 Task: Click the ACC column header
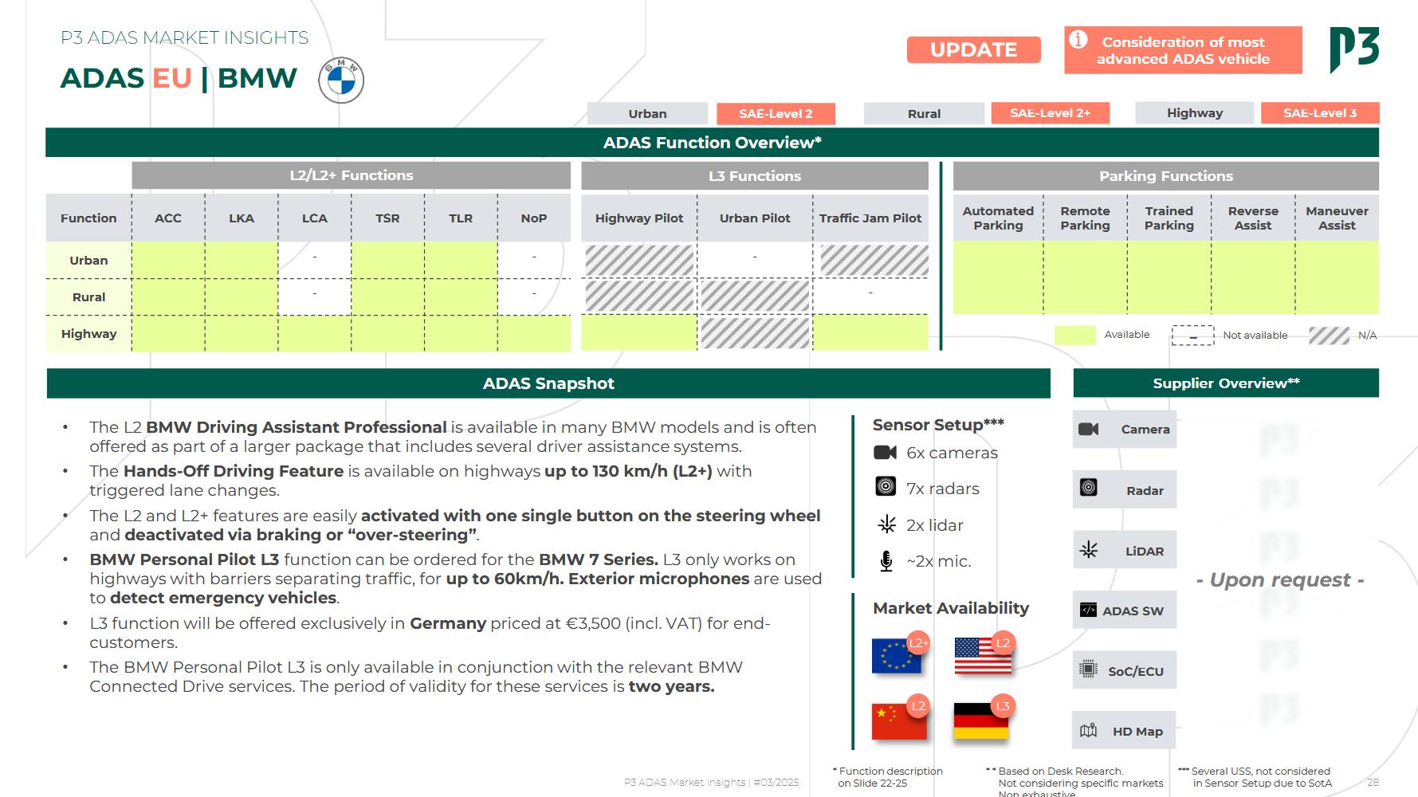(x=168, y=218)
